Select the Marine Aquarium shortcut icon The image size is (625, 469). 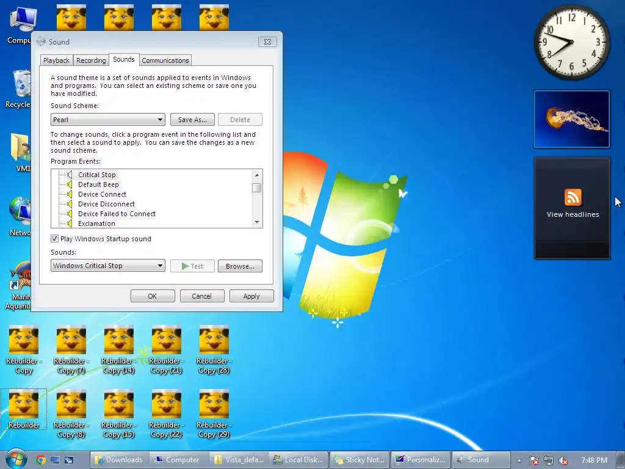19,286
